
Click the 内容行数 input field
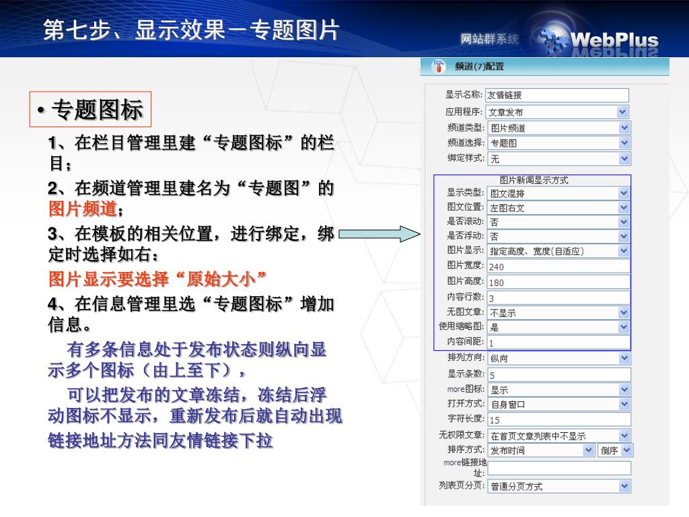(x=558, y=298)
